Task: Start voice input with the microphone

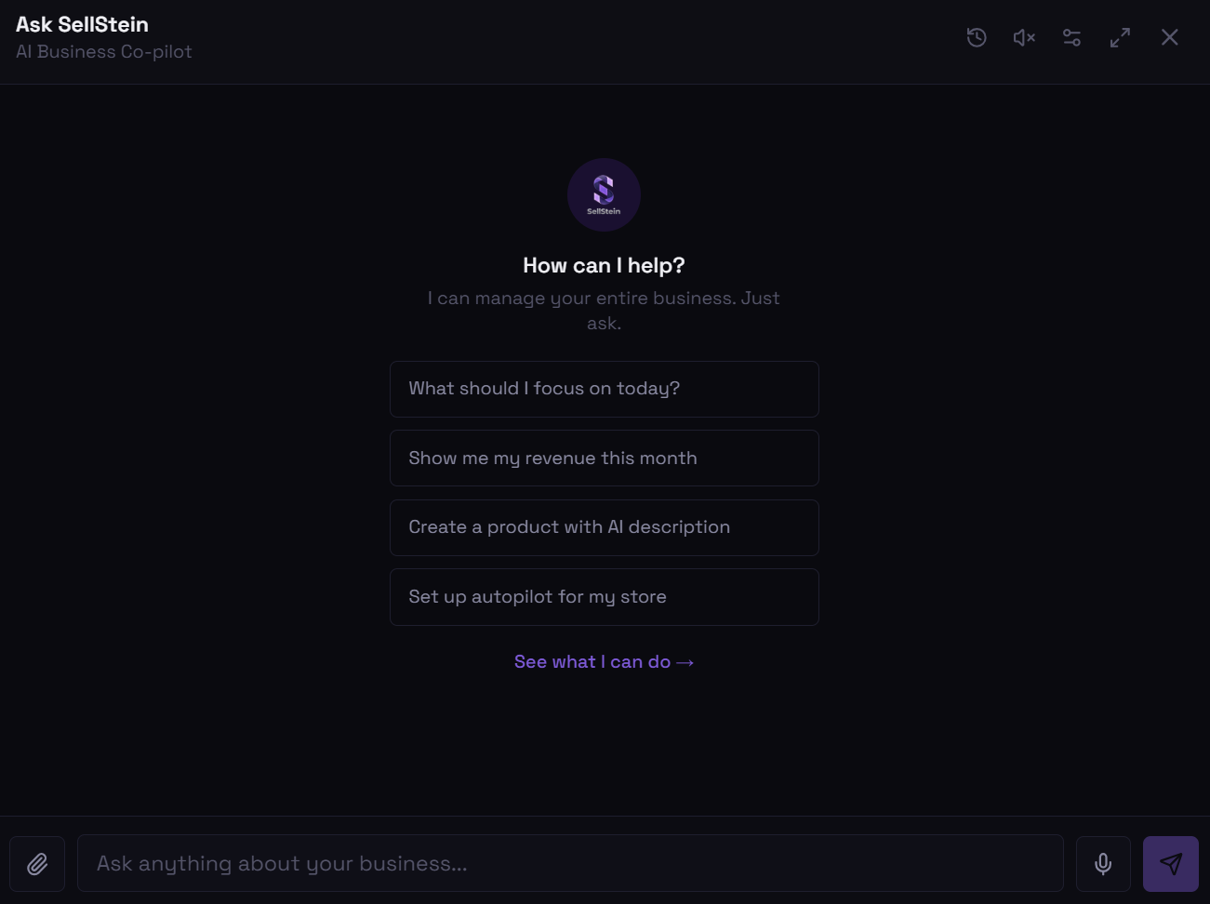Action: [1103, 863]
